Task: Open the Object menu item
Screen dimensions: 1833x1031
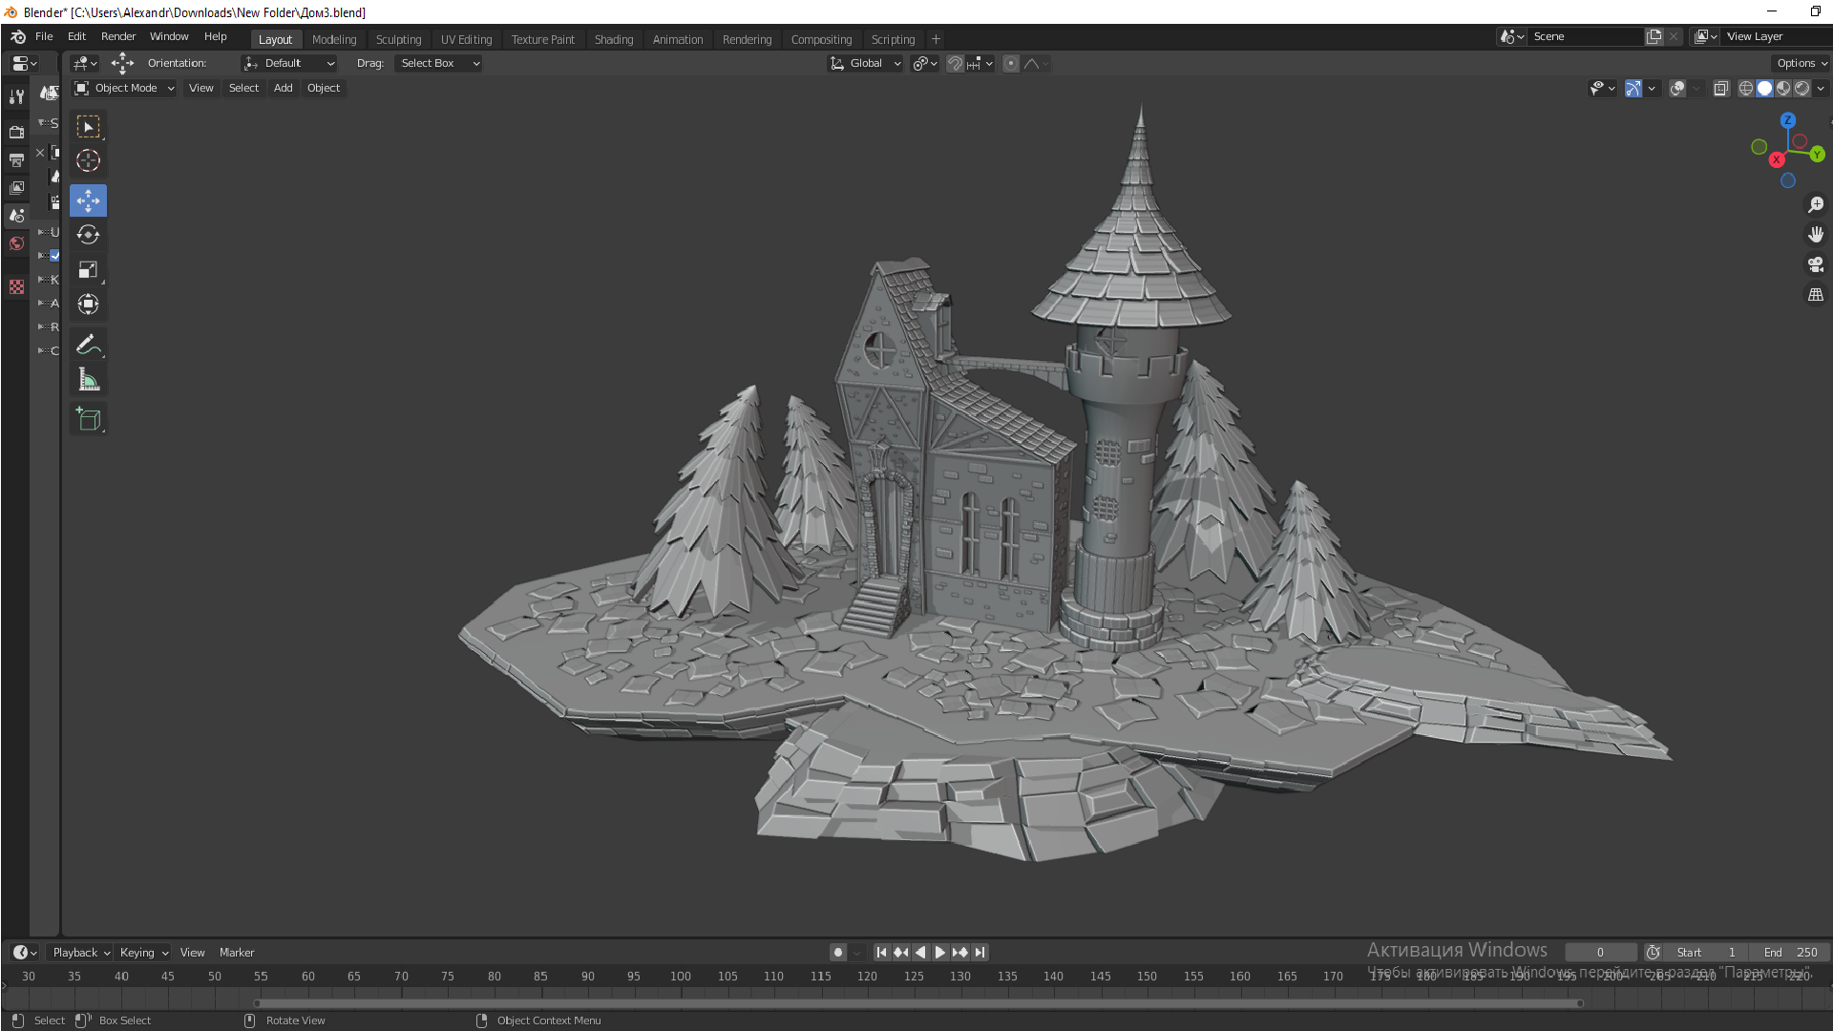Action: tap(324, 88)
